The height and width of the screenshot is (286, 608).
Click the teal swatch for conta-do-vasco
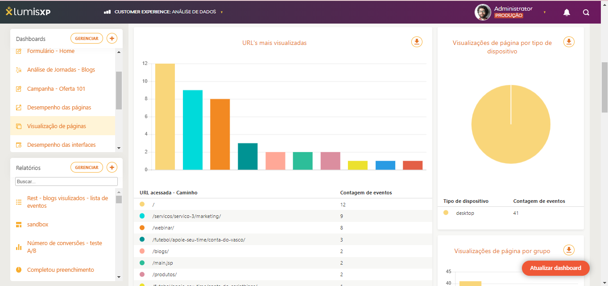pyautogui.click(x=142, y=239)
